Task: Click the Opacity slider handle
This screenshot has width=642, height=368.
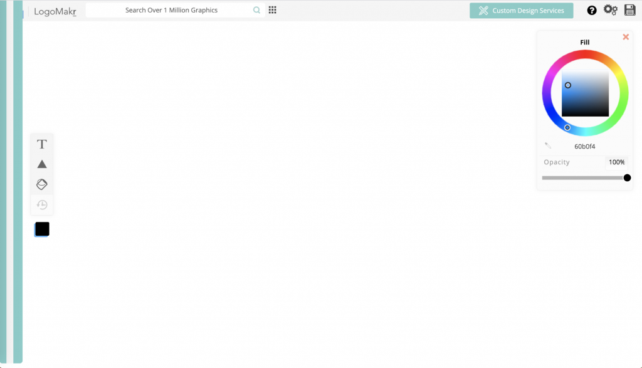Action: click(627, 177)
